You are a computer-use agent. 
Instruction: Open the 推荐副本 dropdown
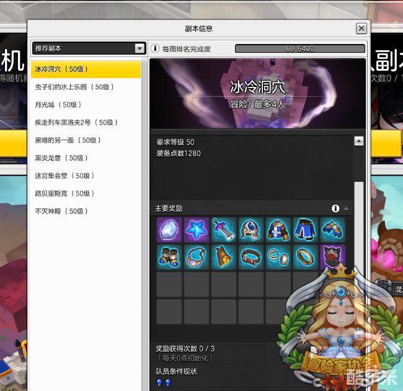pos(139,48)
